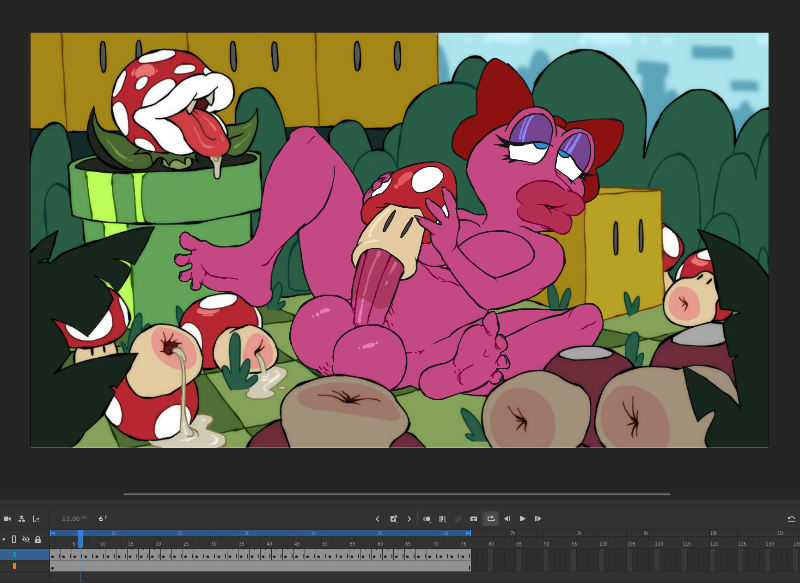The width and height of the screenshot is (800, 583).
Task: Click the highlight layers dot in layer header
Action: (4, 539)
